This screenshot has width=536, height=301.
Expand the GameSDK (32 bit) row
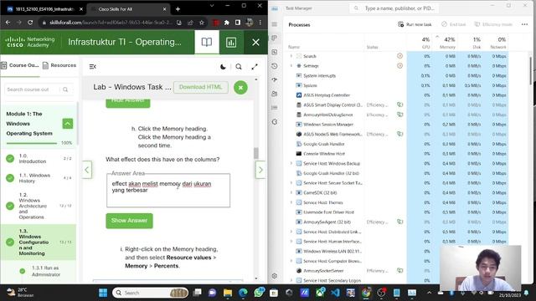(291, 192)
